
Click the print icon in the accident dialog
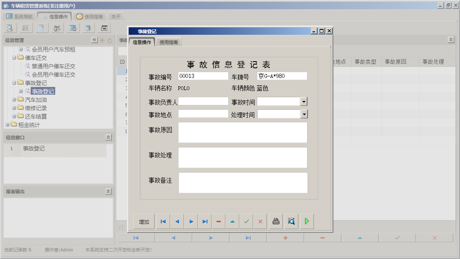click(276, 221)
